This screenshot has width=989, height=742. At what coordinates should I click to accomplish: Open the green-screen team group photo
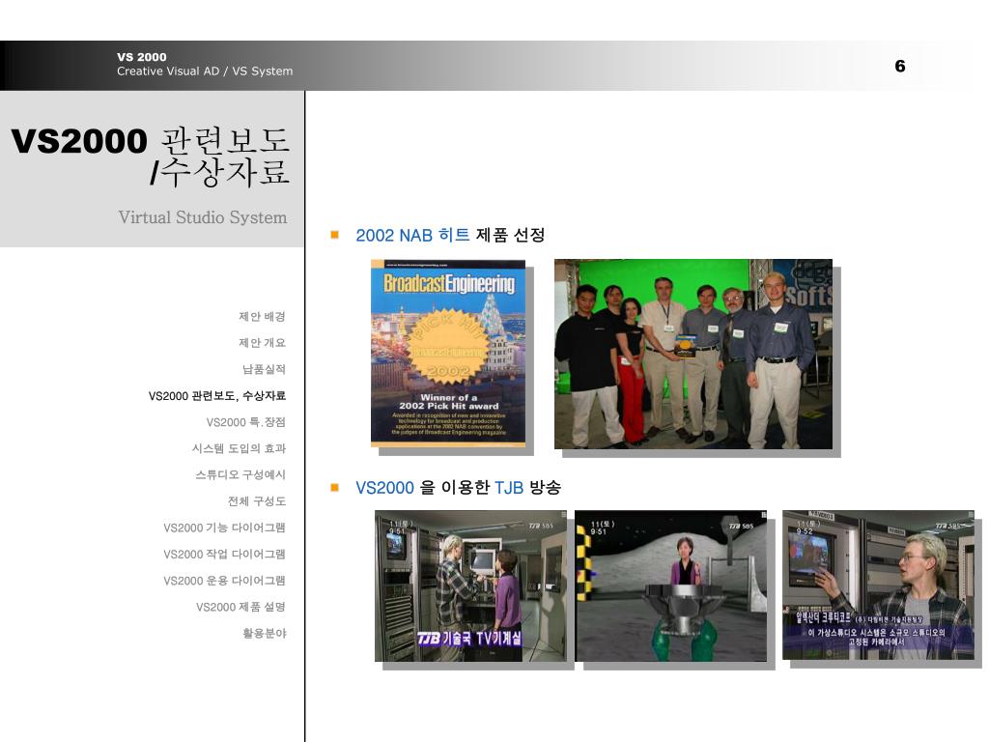(x=693, y=354)
